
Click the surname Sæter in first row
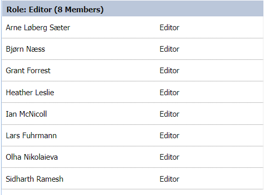(x=60, y=28)
